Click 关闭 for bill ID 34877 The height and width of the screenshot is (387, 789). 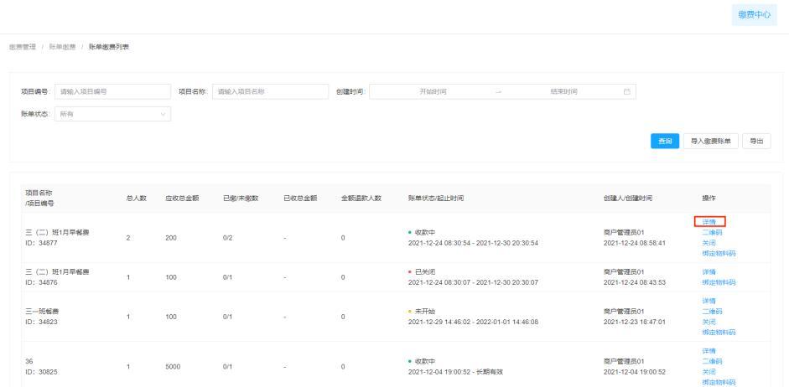[x=709, y=243]
